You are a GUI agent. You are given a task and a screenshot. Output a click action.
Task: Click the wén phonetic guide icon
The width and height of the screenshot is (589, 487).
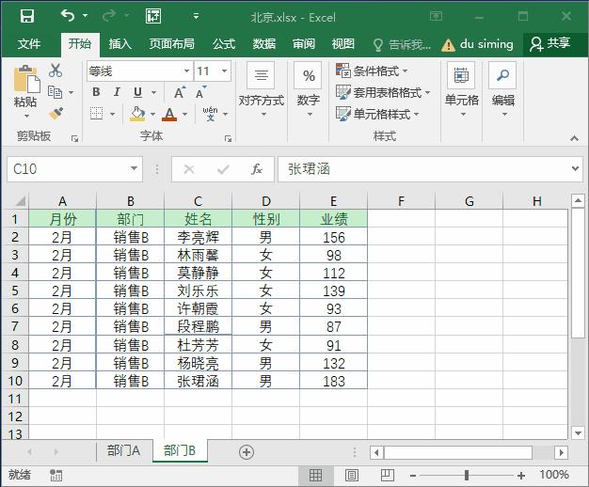coord(210,114)
